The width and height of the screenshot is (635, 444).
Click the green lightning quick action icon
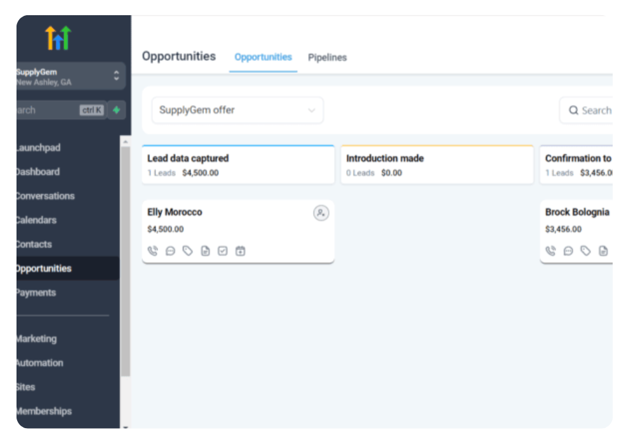coord(116,110)
